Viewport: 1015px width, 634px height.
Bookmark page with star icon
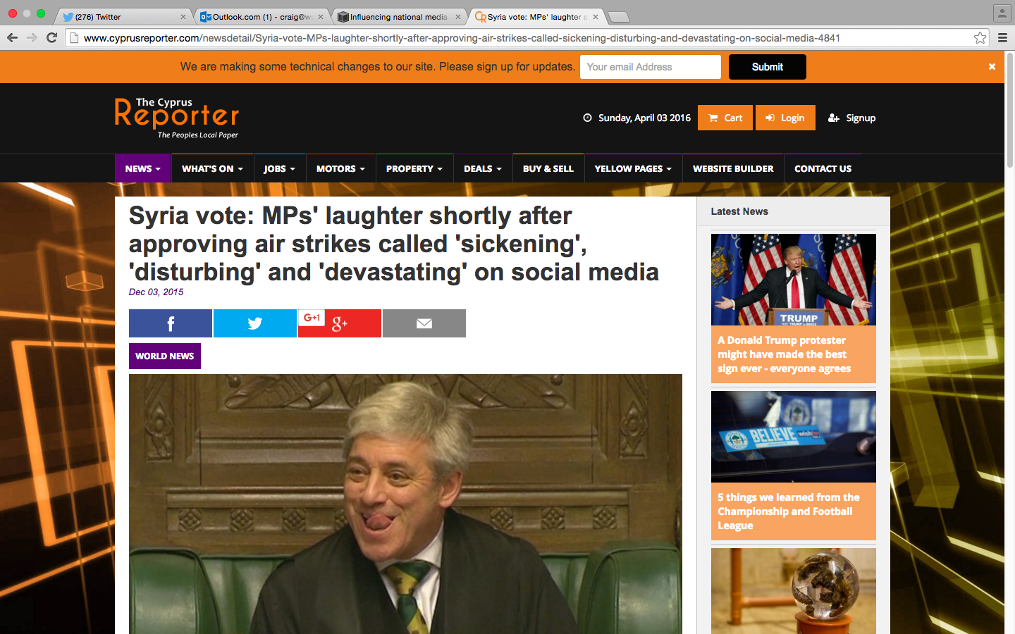[x=980, y=38]
